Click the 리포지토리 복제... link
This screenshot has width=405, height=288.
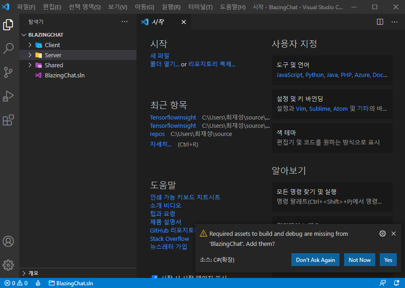[212, 64]
